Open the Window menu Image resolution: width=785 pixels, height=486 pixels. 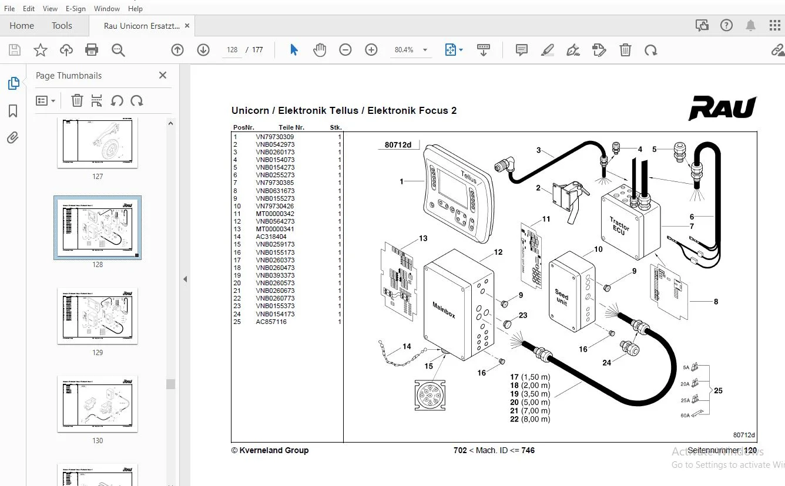pyautogui.click(x=107, y=9)
